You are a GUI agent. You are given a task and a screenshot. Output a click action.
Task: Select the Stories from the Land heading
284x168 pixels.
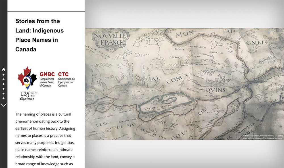coord(39,35)
